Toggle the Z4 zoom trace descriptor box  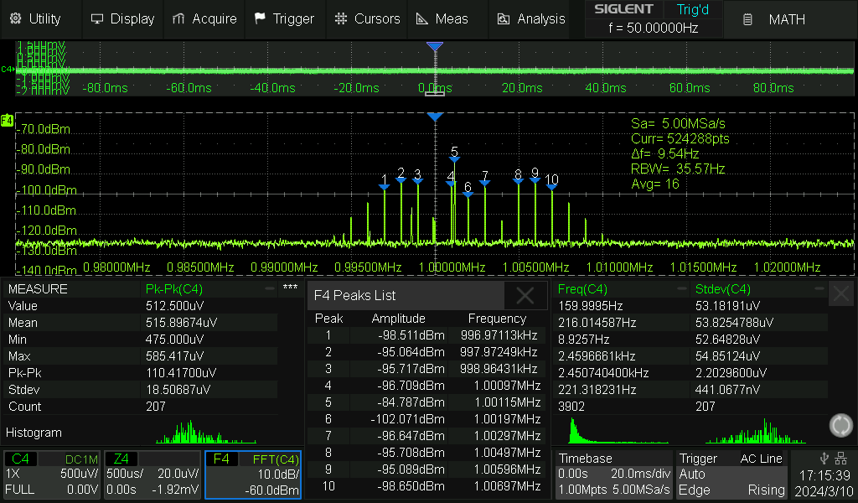point(153,474)
